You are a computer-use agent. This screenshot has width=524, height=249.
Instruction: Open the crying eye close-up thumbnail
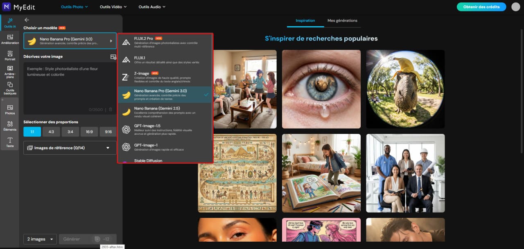coord(321,89)
